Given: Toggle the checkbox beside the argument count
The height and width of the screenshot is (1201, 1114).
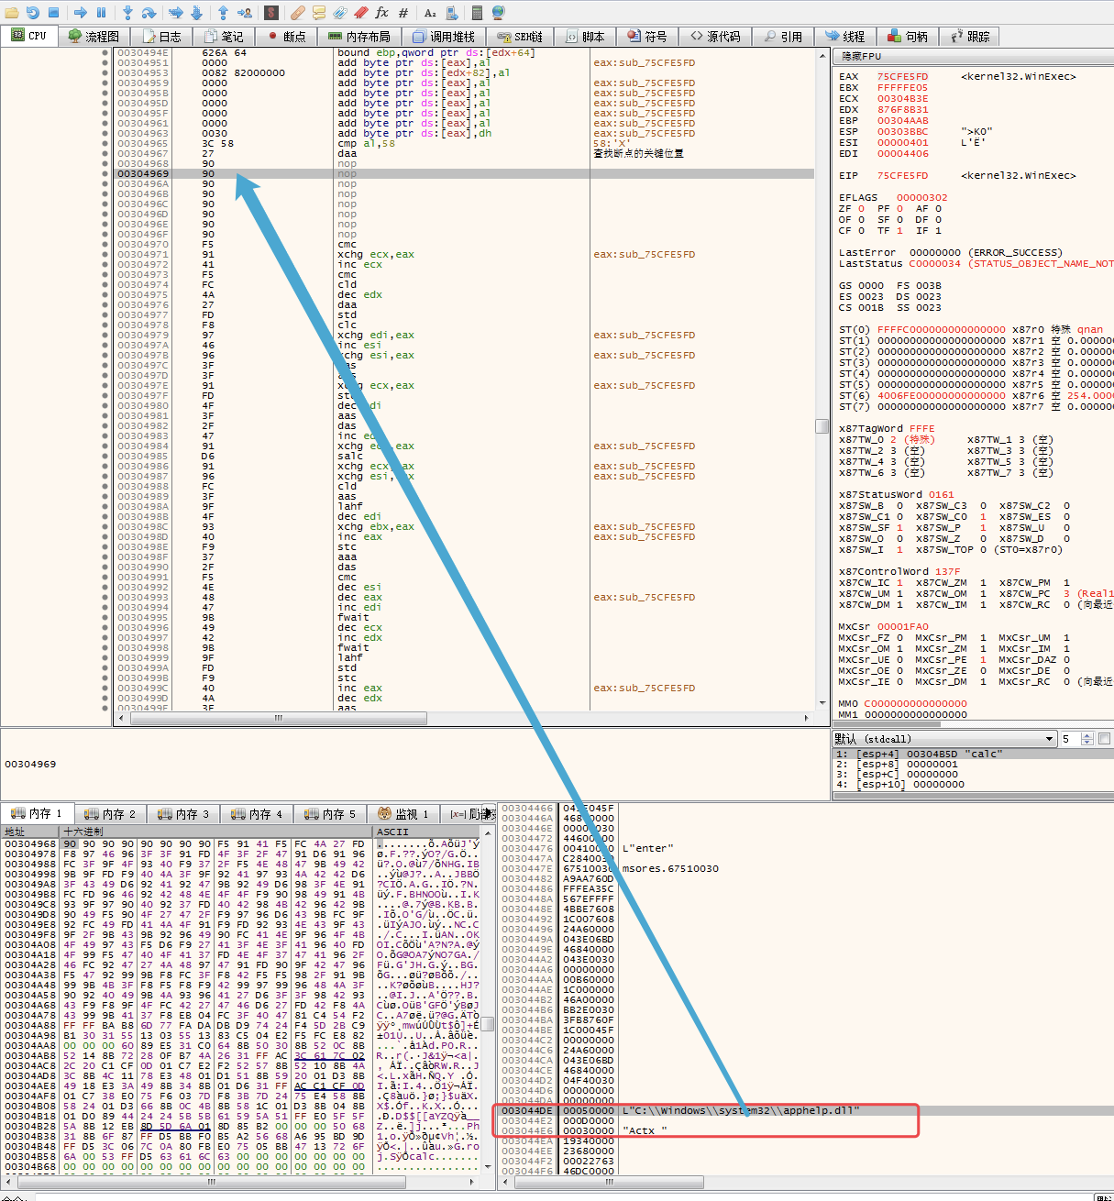Looking at the screenshot, I should (x=1105, y=739).
